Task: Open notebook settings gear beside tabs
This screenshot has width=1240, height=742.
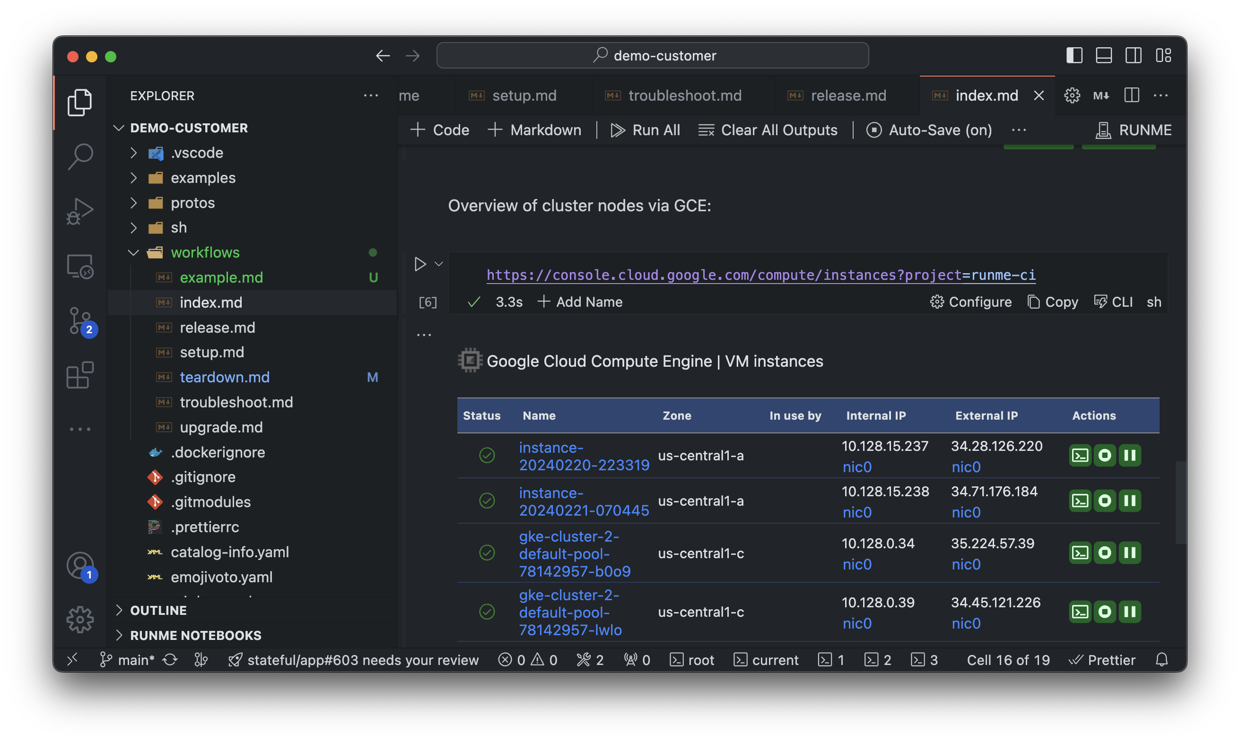Action: point(1072,95)
